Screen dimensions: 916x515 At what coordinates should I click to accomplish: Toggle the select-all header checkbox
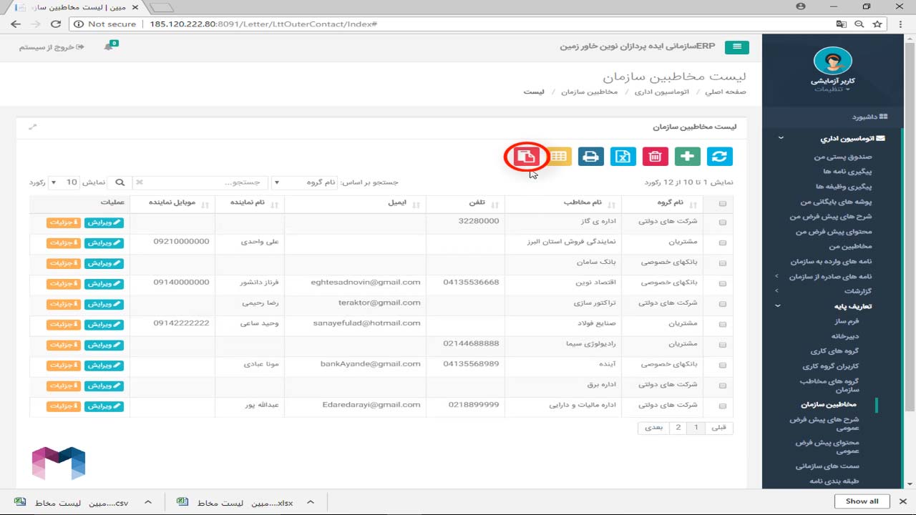coord(722,204)
